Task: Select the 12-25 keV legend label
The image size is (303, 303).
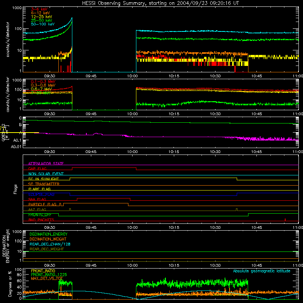Action: pos(41,17)
